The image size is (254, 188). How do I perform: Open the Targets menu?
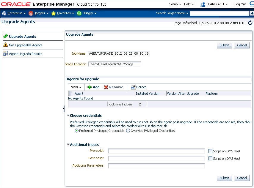coord(41,13)
